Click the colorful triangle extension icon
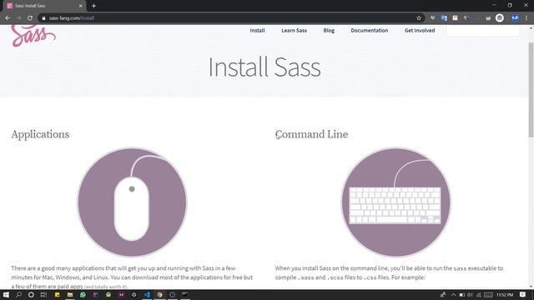This screenshot has width=534, height=300. (x=466, y=18)
